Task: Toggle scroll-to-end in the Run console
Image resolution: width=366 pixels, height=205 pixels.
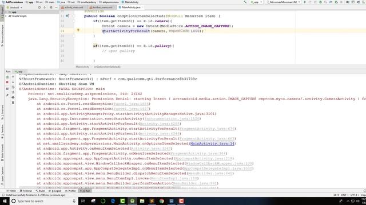Action: coord(13,92)
